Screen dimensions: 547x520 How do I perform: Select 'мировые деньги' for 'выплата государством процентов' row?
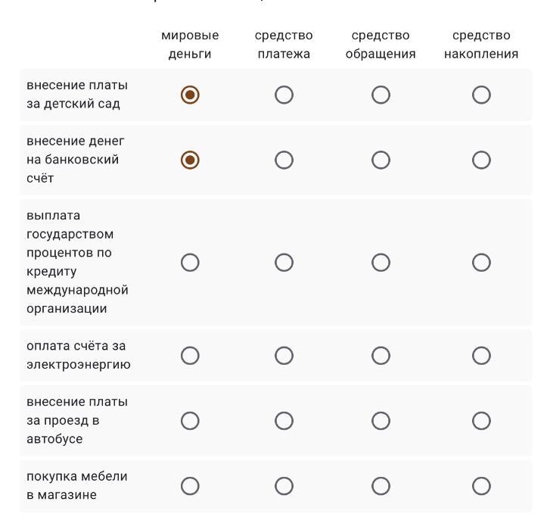coord(190,263)
